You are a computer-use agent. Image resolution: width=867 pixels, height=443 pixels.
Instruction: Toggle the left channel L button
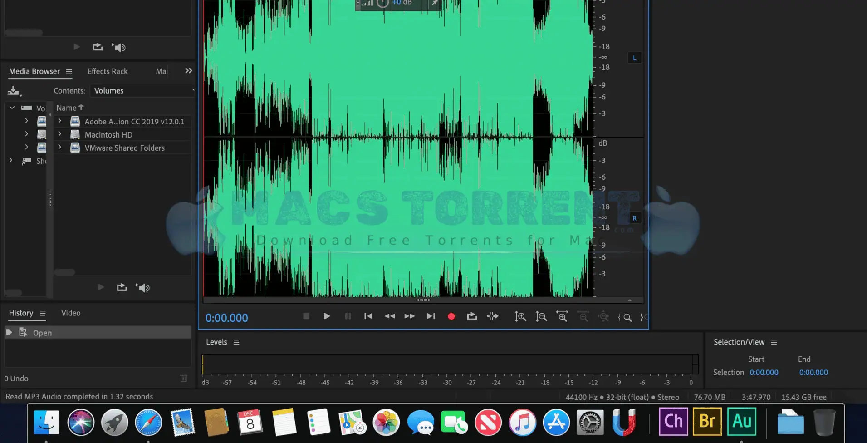[x=634, y=58]
